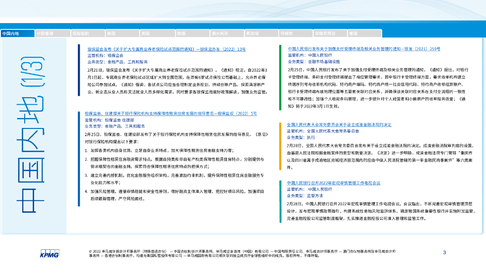
Task: Open the 欧盟 tab
Action: coord(191,34)
